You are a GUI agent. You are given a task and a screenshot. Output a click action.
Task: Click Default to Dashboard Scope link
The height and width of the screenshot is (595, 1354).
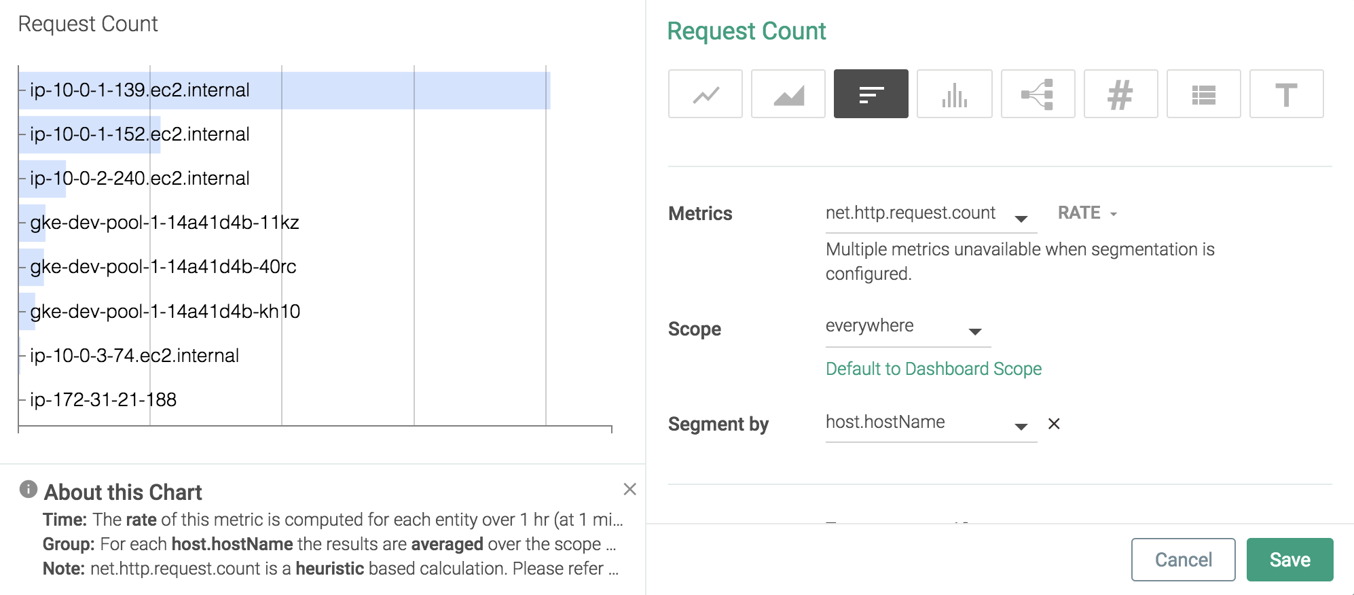click(933, 369)
